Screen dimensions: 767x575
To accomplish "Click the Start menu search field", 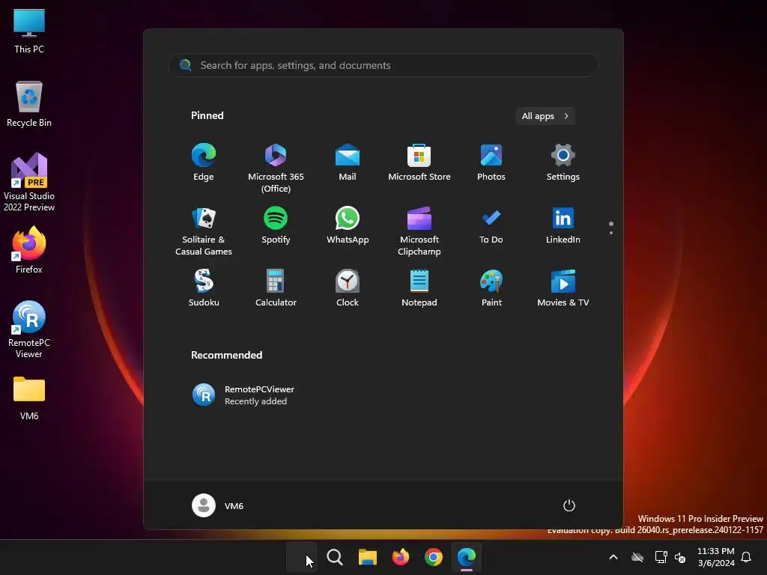I will tap(383, 65).
